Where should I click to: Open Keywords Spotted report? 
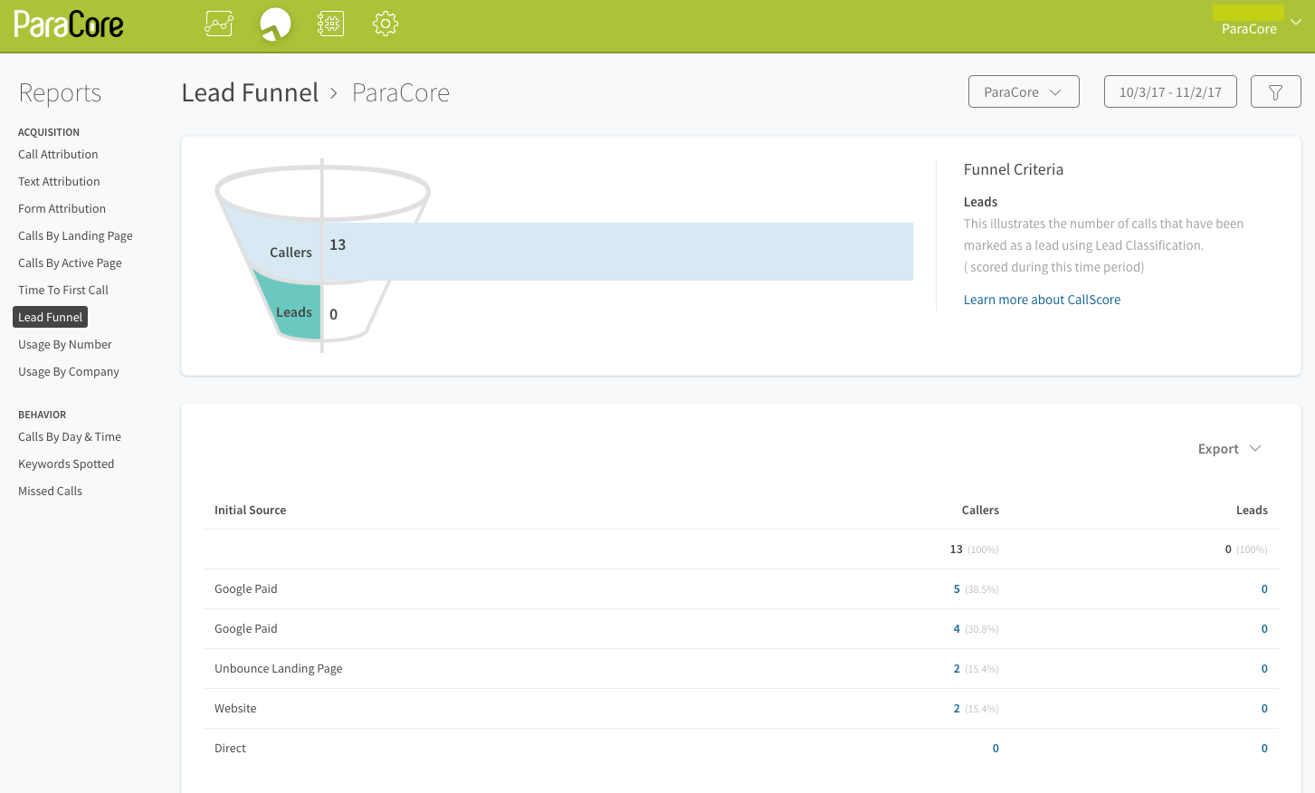point(66,463)
